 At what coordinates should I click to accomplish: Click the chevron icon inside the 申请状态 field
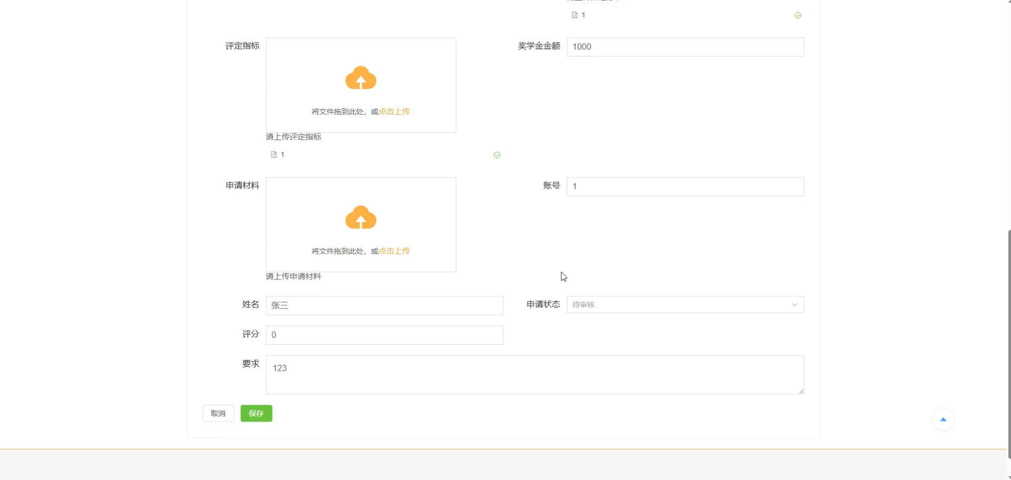794,304
